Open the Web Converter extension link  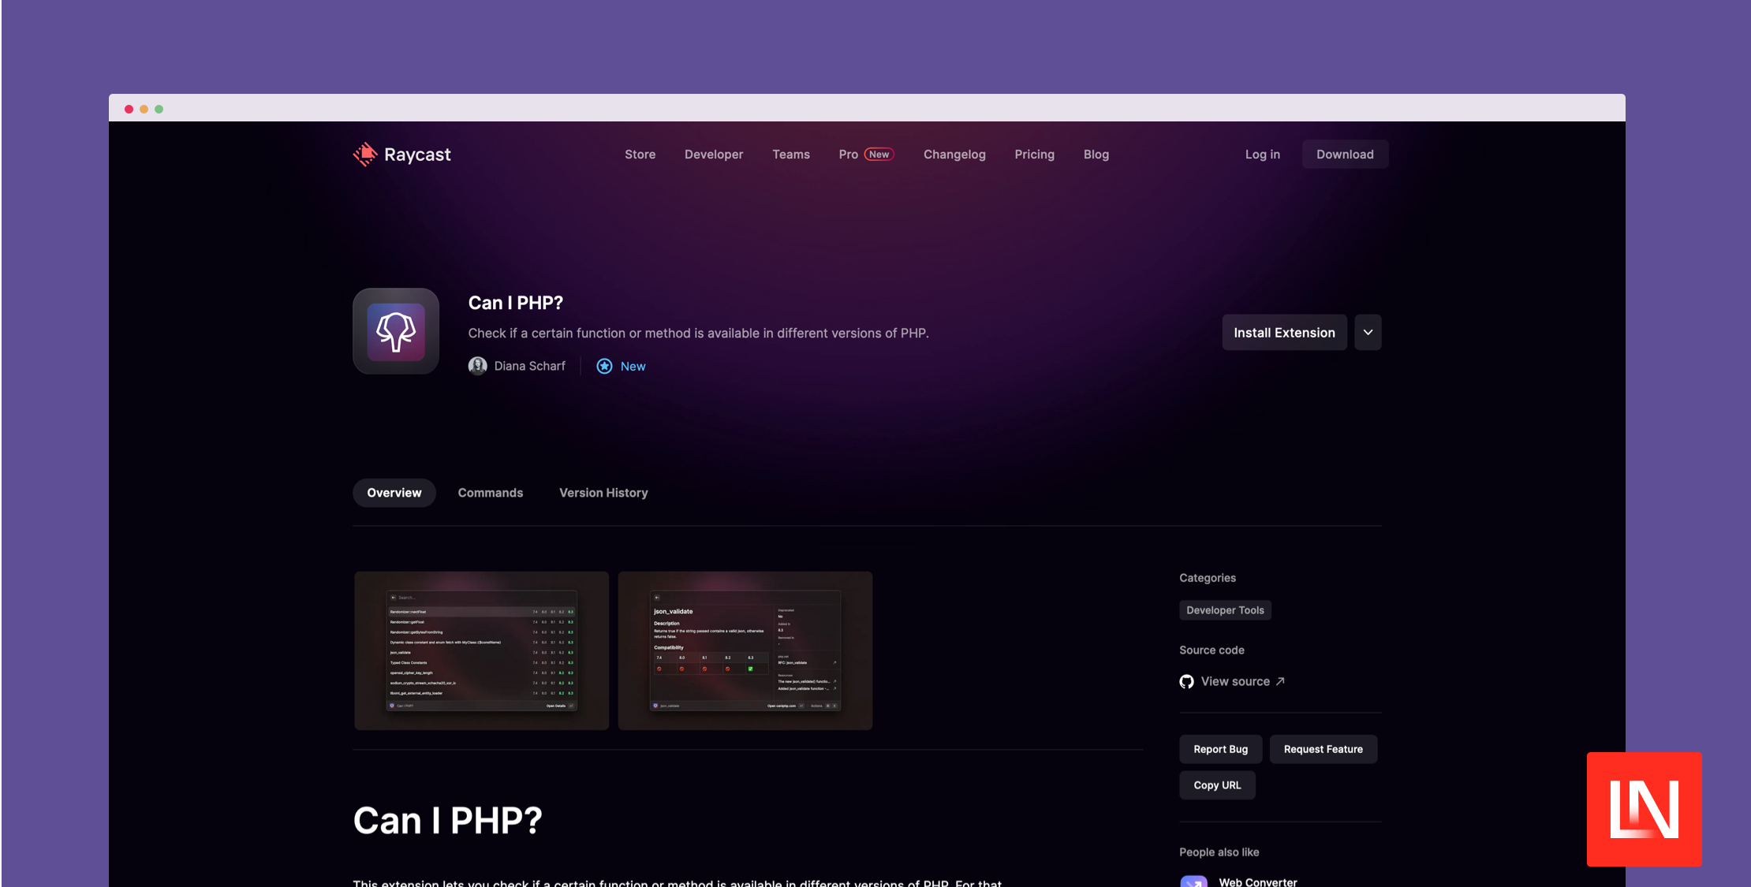click(1257, 881)
